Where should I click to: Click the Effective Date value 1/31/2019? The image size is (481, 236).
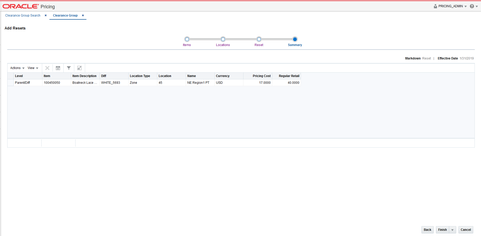tap(467, 58)
